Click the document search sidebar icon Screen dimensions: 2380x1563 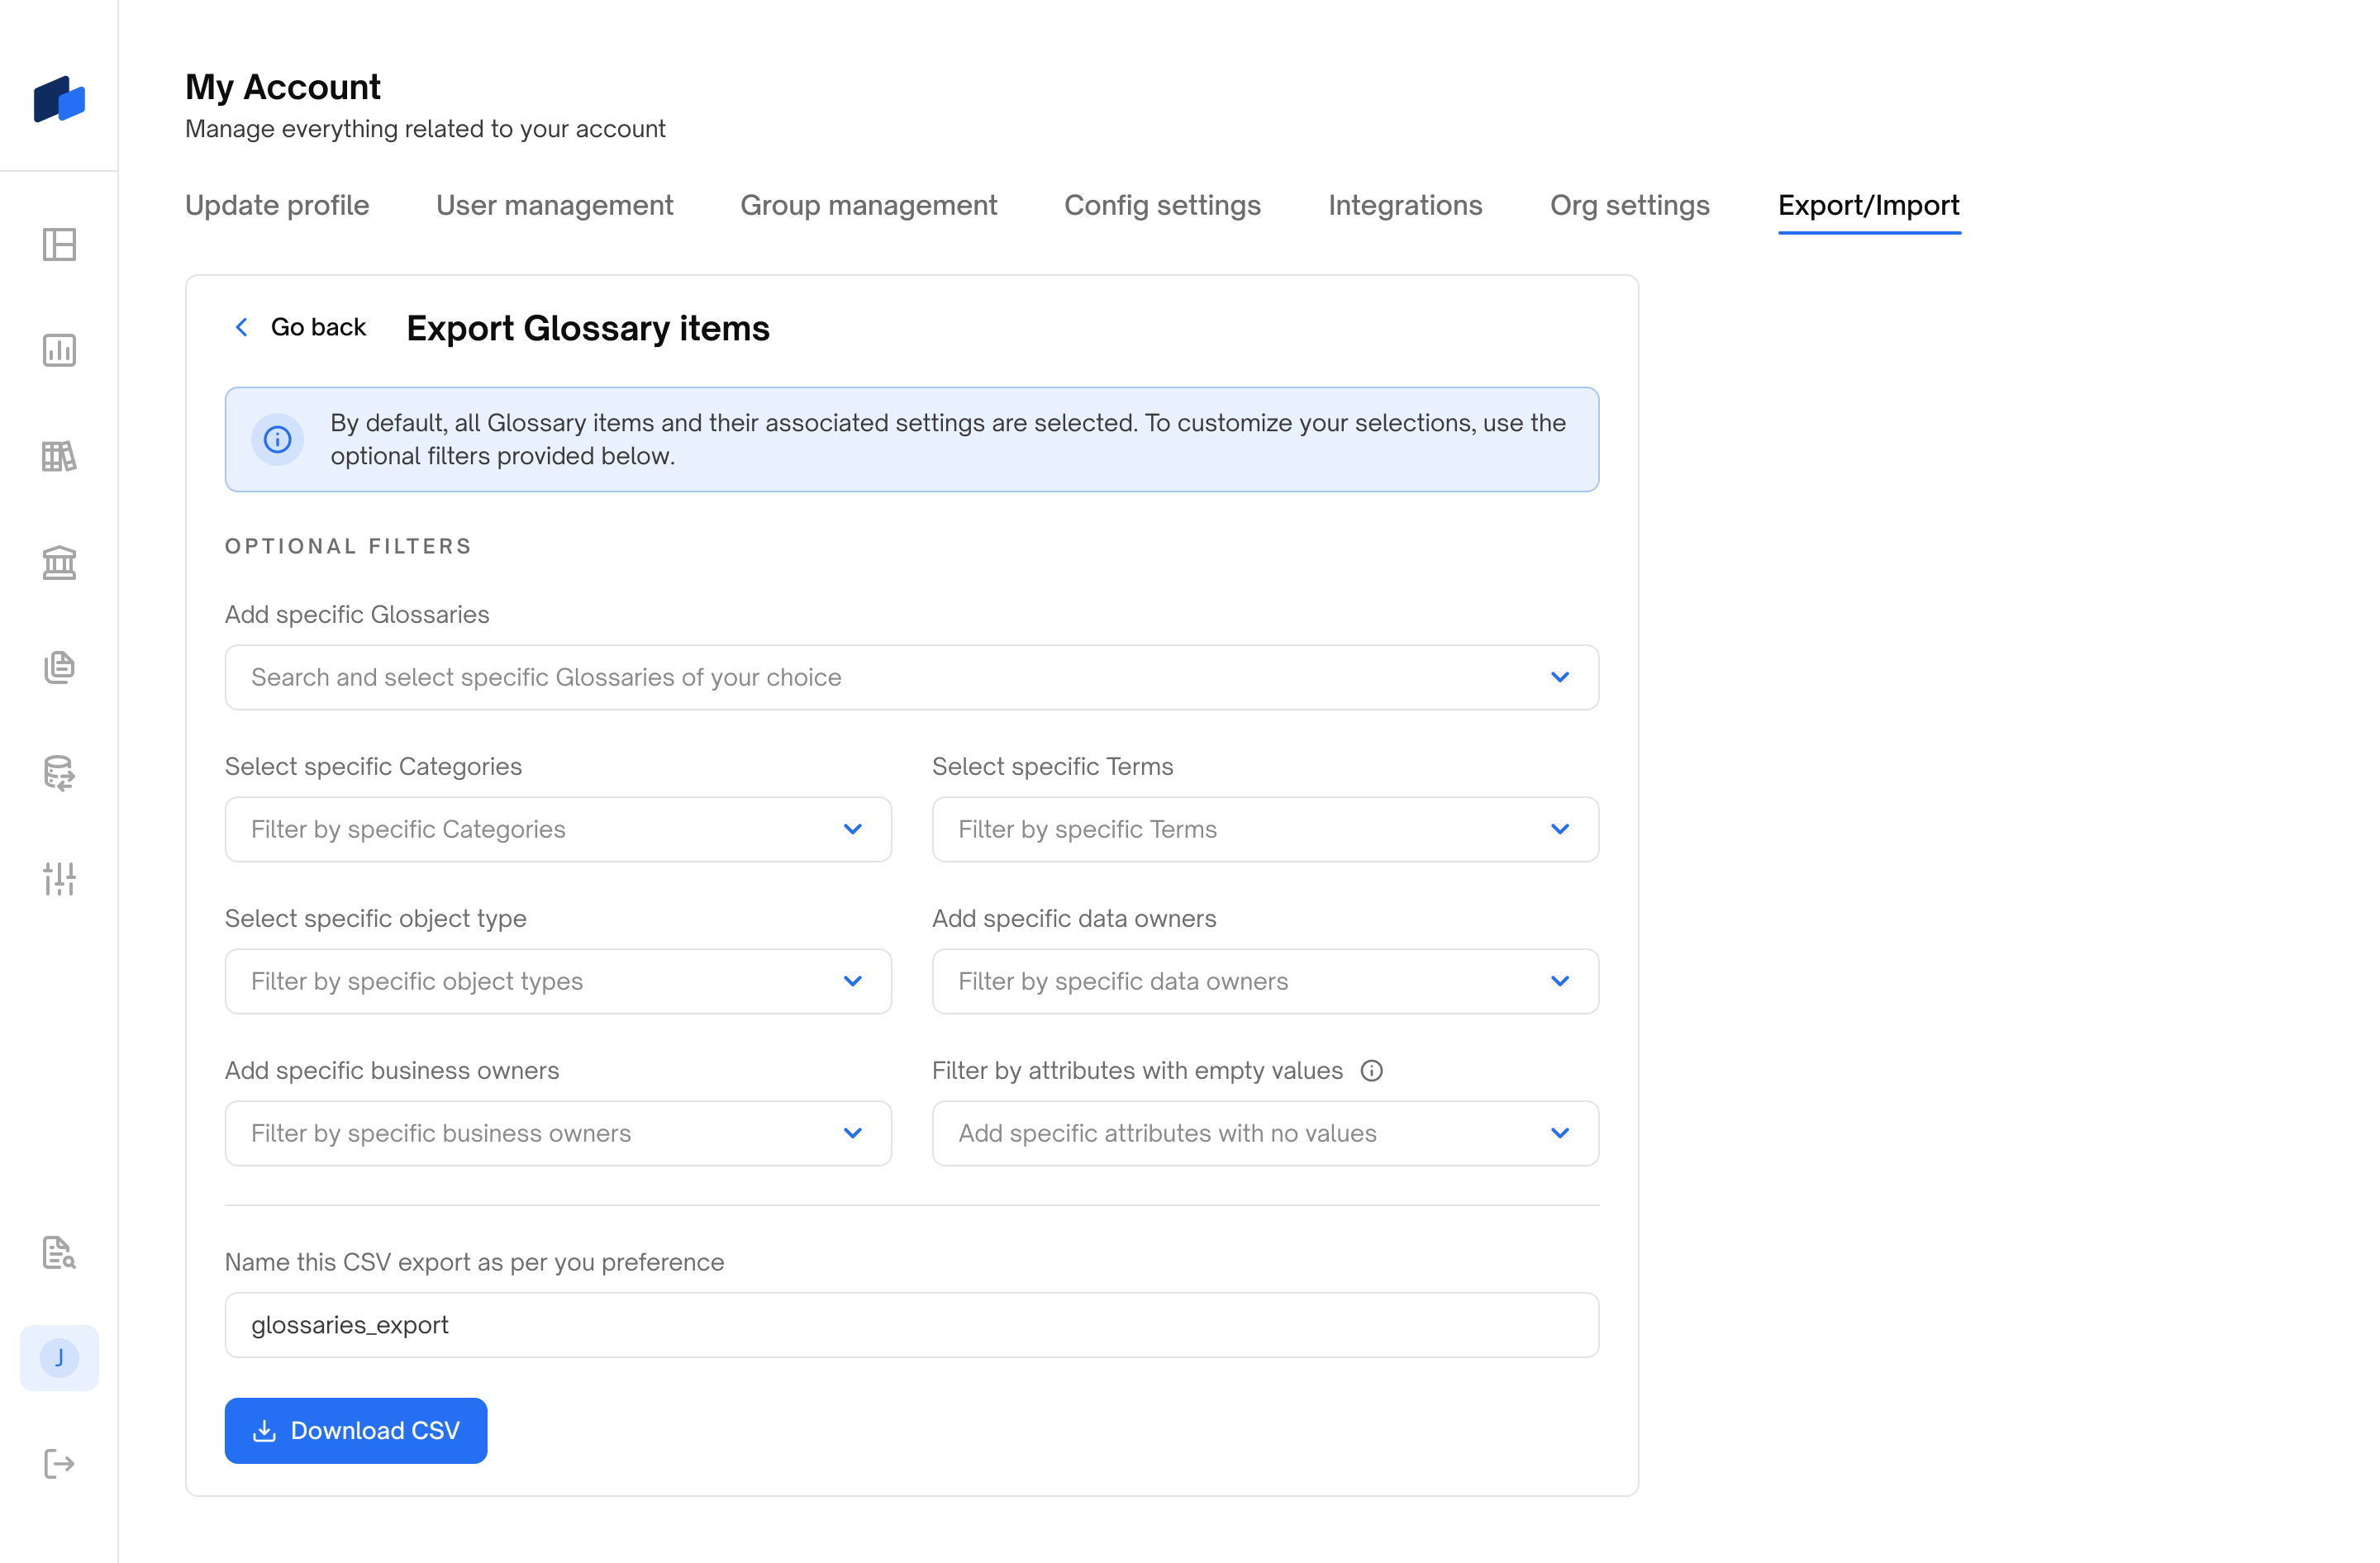click(x=59, y=1252)
